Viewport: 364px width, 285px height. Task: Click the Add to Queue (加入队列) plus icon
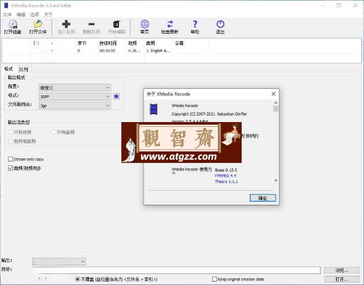point(66,24)
